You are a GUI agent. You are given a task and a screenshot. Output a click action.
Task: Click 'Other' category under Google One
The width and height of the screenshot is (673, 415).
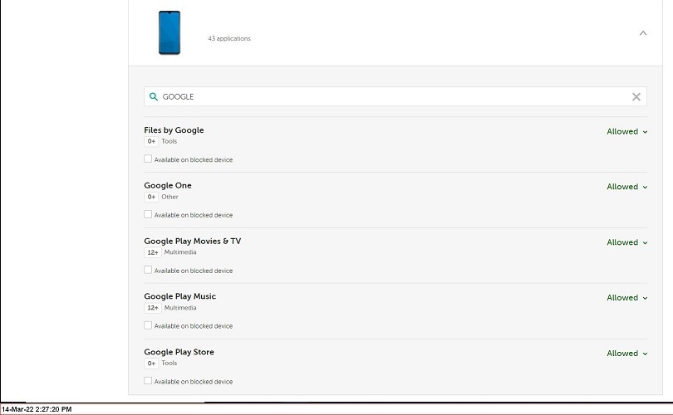click(169, 197)
